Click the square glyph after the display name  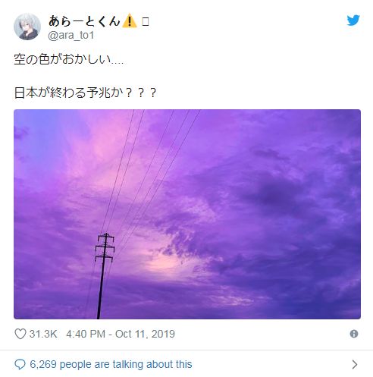(146, 22)
